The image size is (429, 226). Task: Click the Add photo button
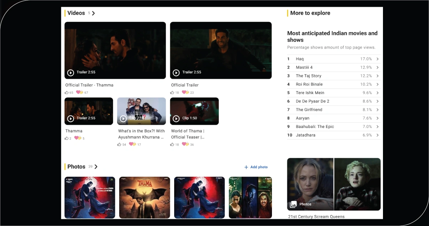(259, 167)
